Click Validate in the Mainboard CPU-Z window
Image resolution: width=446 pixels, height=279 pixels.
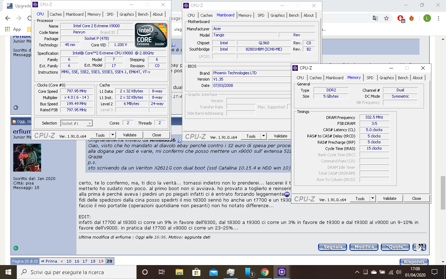280,136
